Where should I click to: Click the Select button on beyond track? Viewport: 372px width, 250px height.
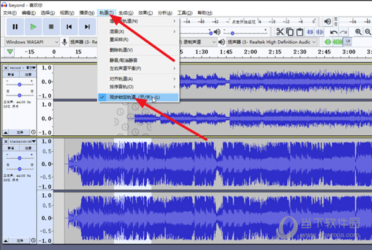pyautogui.click(x=20, y=132)
